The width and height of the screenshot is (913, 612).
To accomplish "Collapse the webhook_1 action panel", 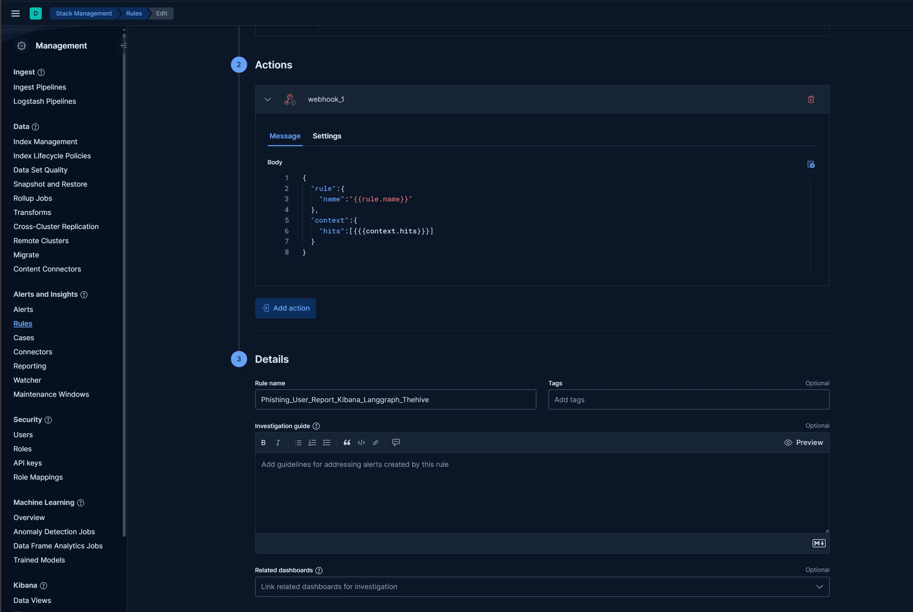I will 268,99.
